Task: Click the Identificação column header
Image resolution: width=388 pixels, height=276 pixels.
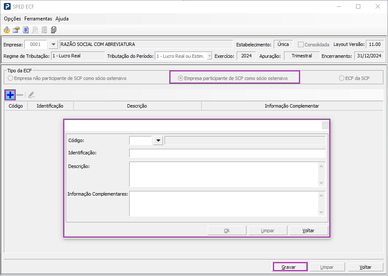Action: tap(50, 106)
